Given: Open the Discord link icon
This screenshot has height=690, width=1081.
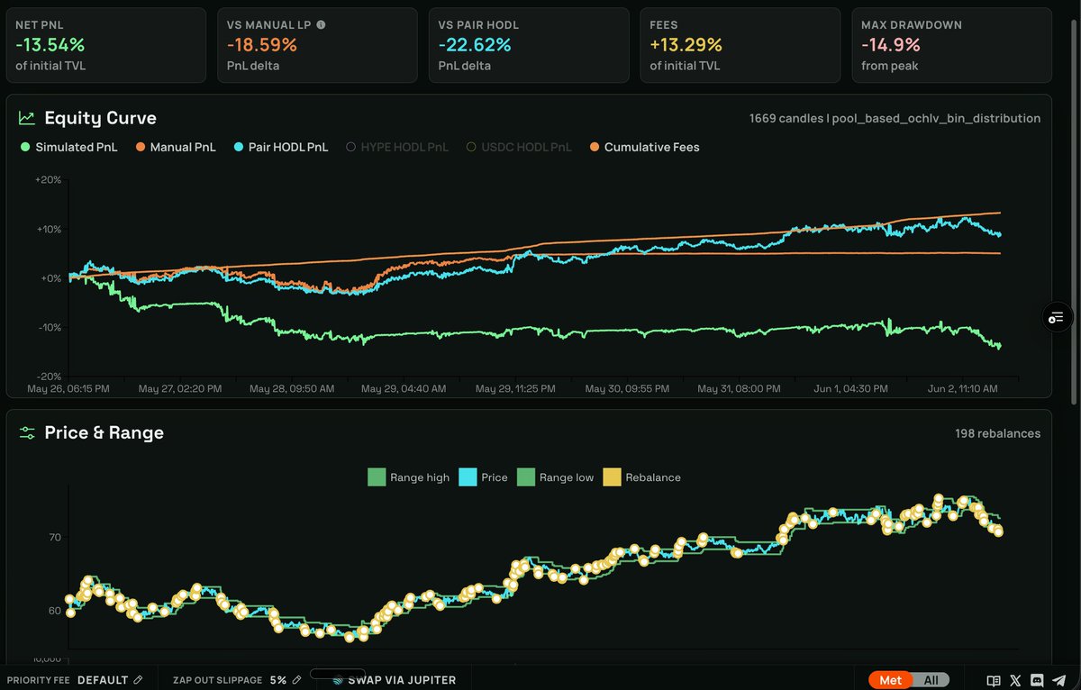Looking at the screenshot, I should click(x=1037, y=680).
